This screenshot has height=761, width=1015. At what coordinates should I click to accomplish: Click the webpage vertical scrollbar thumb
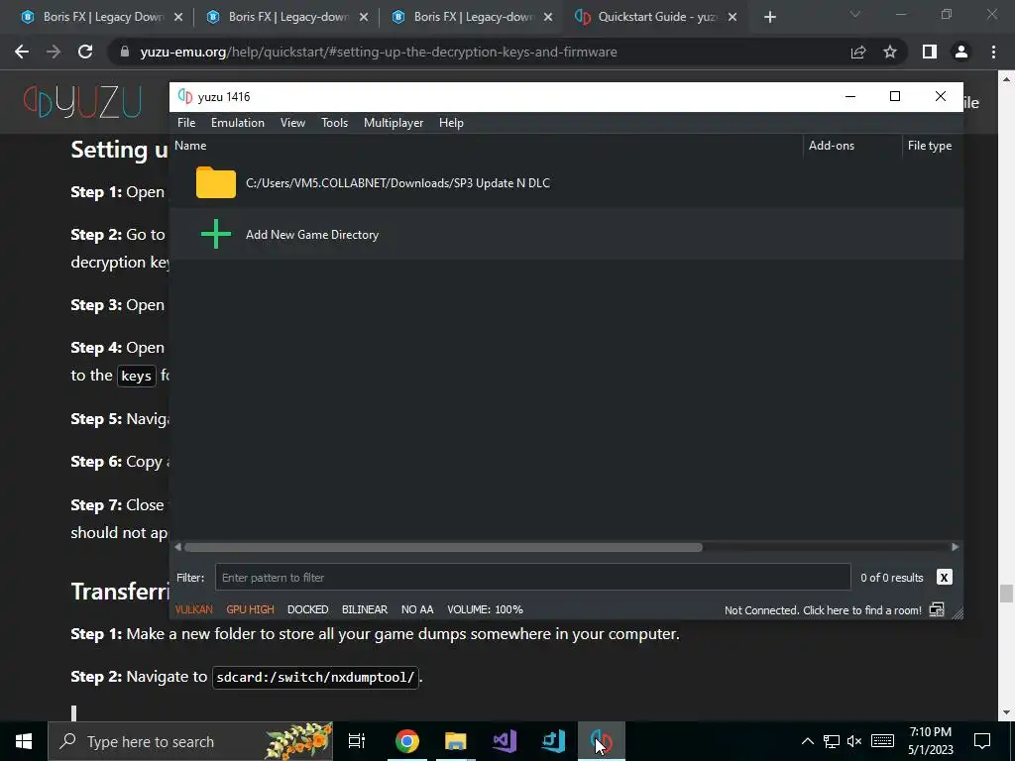1006,594
